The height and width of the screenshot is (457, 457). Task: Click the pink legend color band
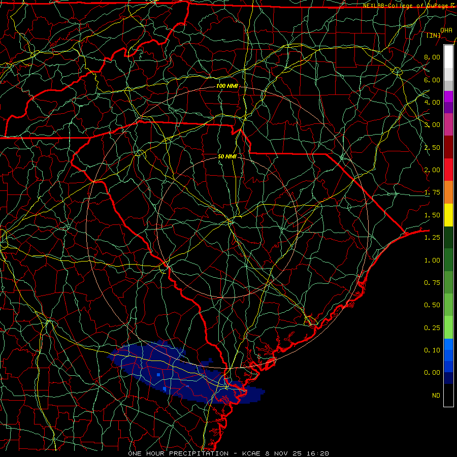tap(448, 124)
